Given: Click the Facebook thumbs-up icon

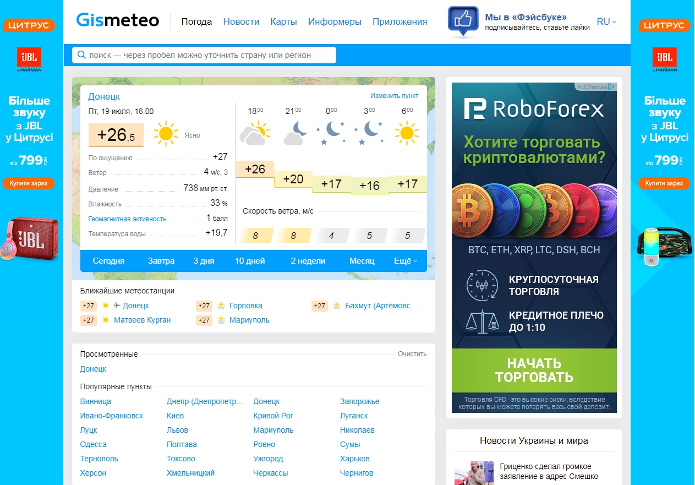Looking at the screenshot, I should click(463, 21).
